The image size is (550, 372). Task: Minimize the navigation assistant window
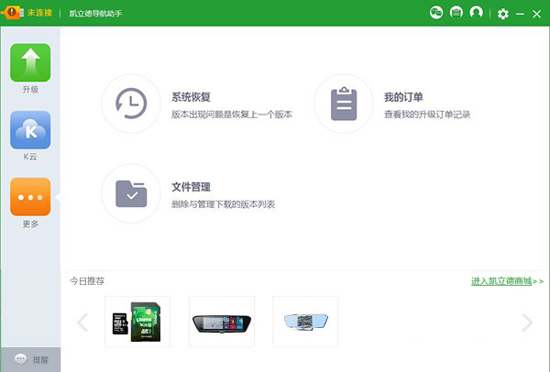point(520,14)
